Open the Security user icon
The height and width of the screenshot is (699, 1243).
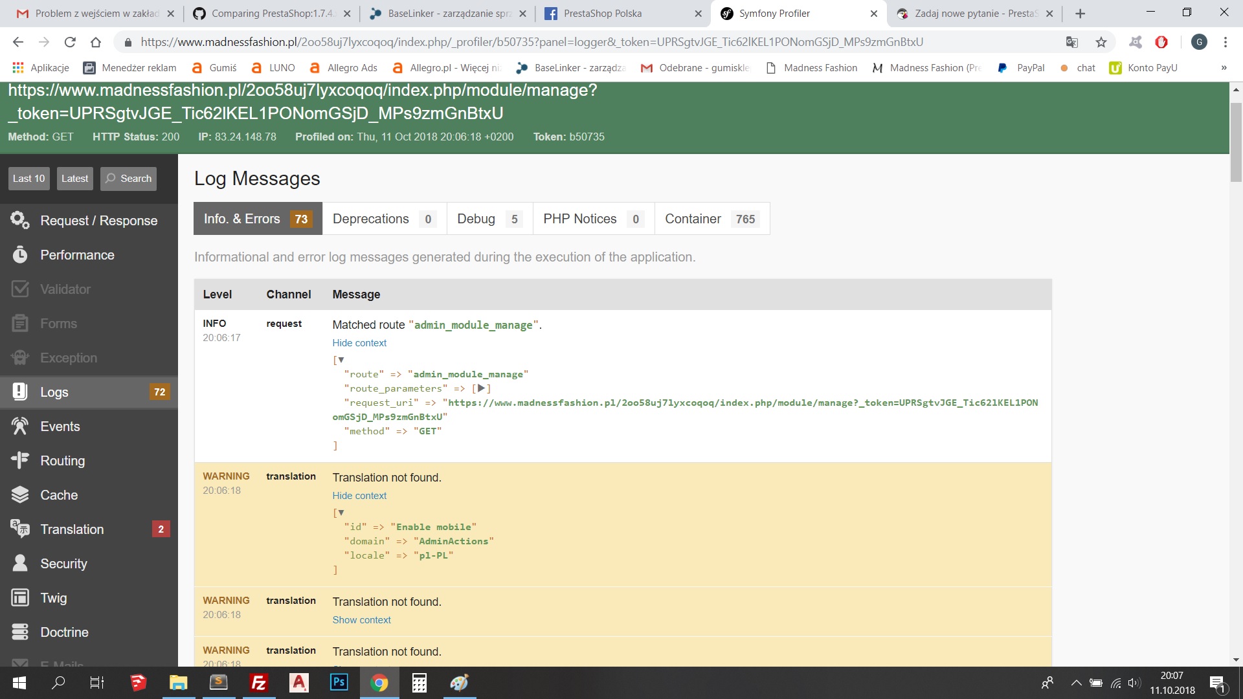tap(20, 564)
